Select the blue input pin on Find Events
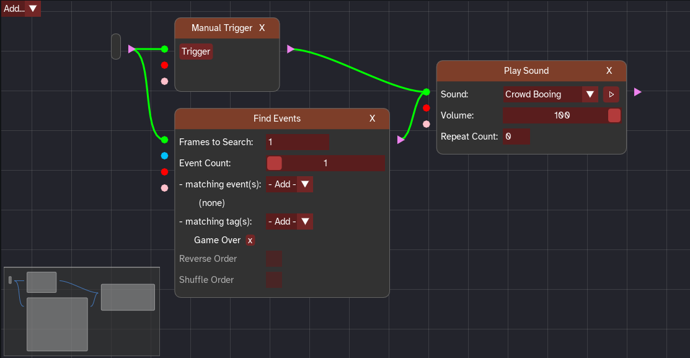This screenshot has height=358, width=690. coord(164,156)
